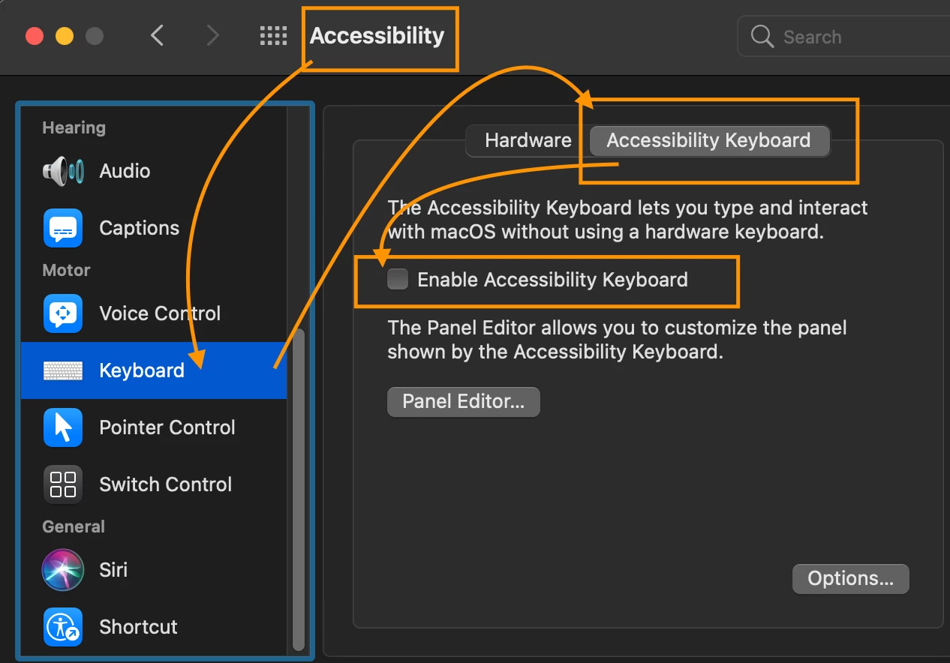Choose the Switch Control label
This screenshot has height=663, width=950.
pos(166,484)
